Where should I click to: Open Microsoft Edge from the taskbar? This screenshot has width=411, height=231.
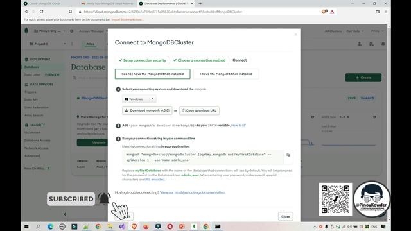50,227
